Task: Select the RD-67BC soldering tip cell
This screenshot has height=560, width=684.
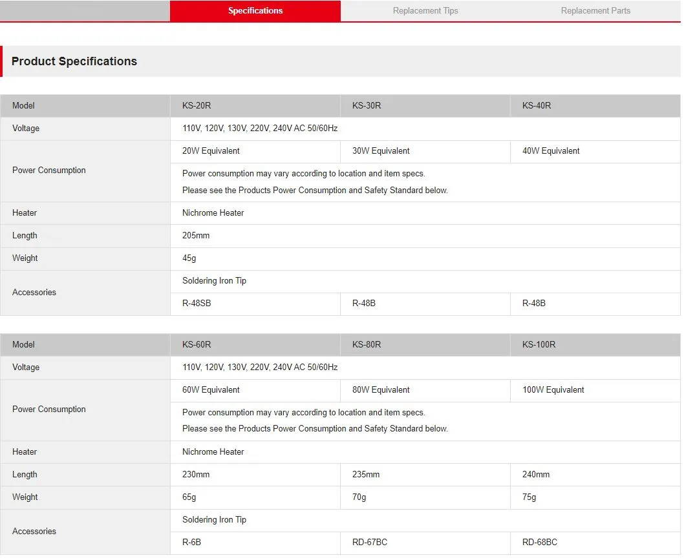Action: click(370, 542)
